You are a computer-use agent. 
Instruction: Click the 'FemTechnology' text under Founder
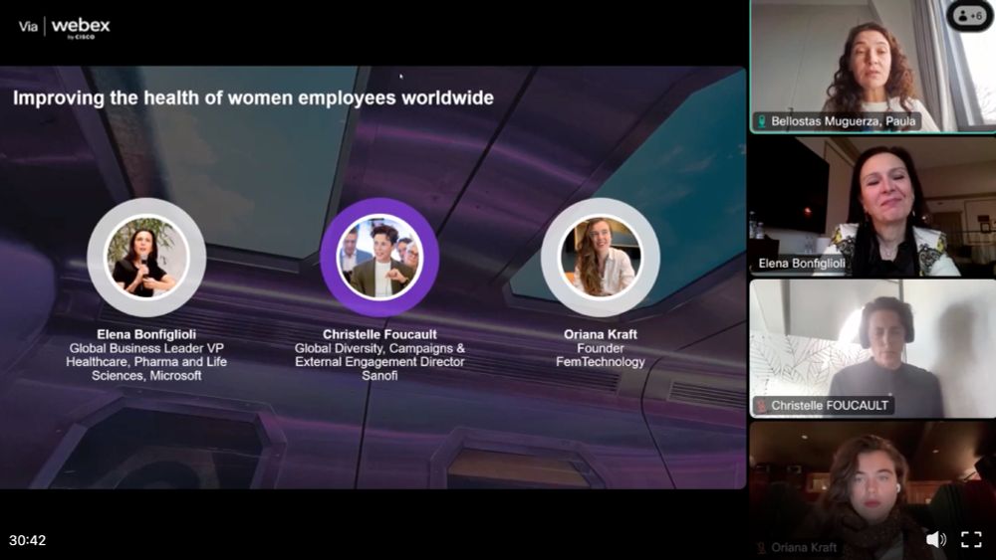pos(601,361)
